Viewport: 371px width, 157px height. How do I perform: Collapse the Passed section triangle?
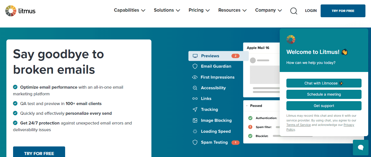click(247, 106)
